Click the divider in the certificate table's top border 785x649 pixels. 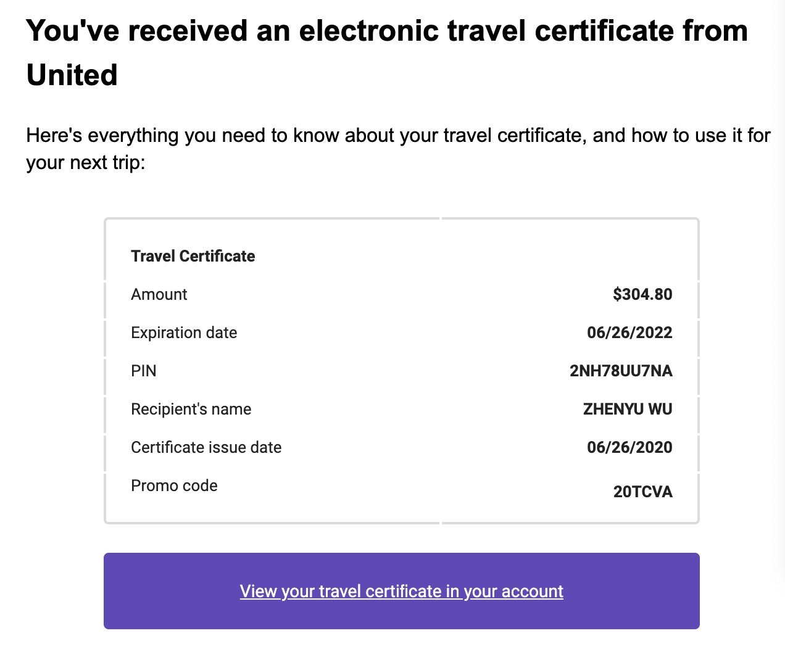tap(441, 218)
